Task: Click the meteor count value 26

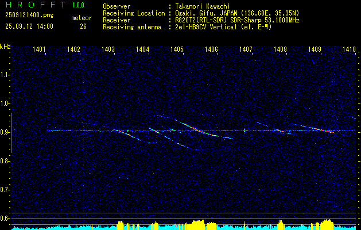Action: tap(83, 26)
